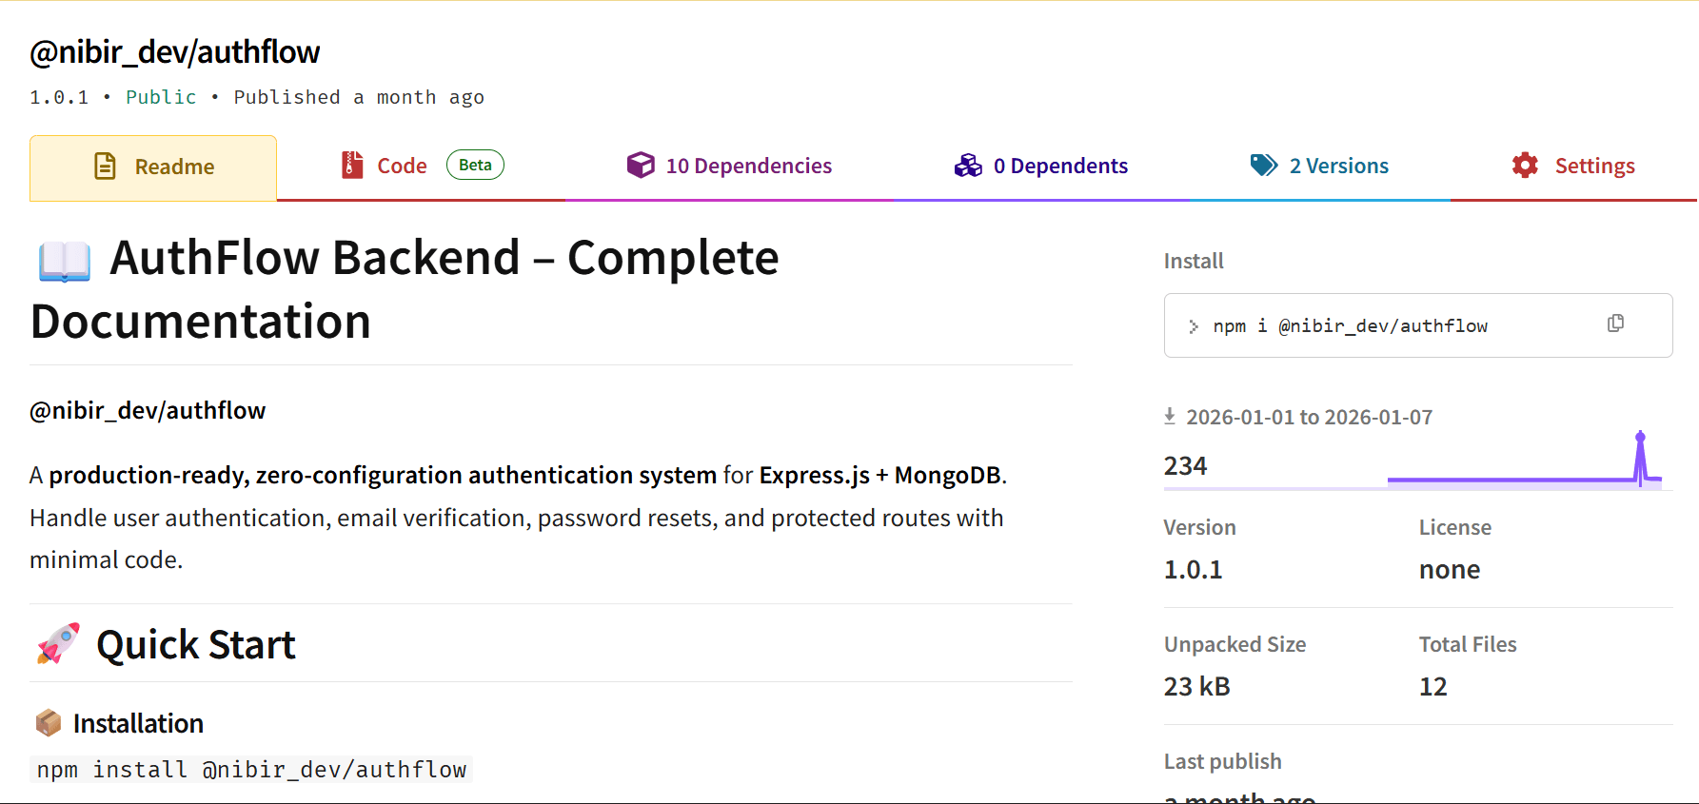Click the red Settings gear icon
This screenshot has width=1699, height=804.
click(x=1525, y=166)
